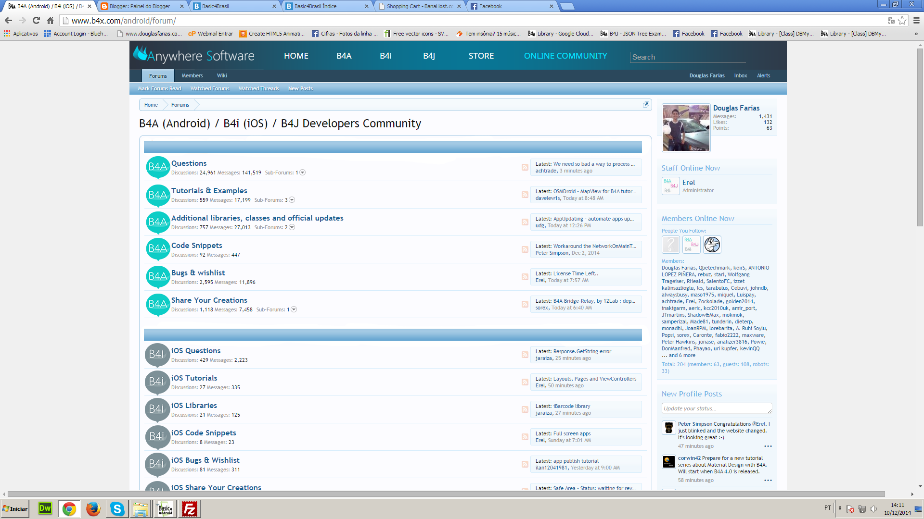
Task: Open the Members tab
Action: click(x=192, y=75)
